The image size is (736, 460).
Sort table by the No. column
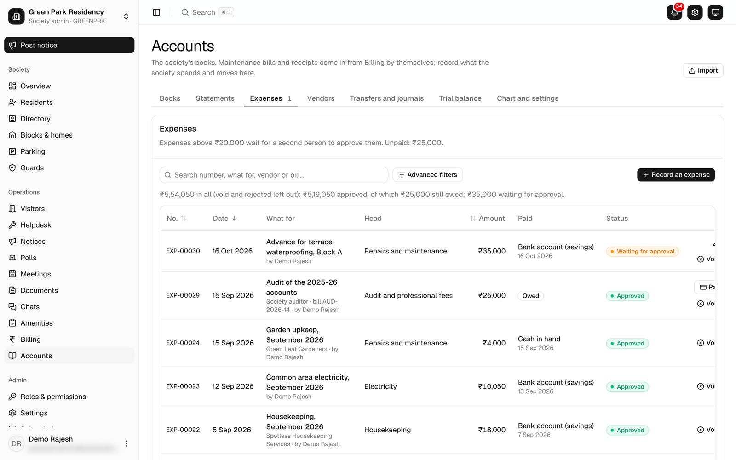tap(177, 218)
